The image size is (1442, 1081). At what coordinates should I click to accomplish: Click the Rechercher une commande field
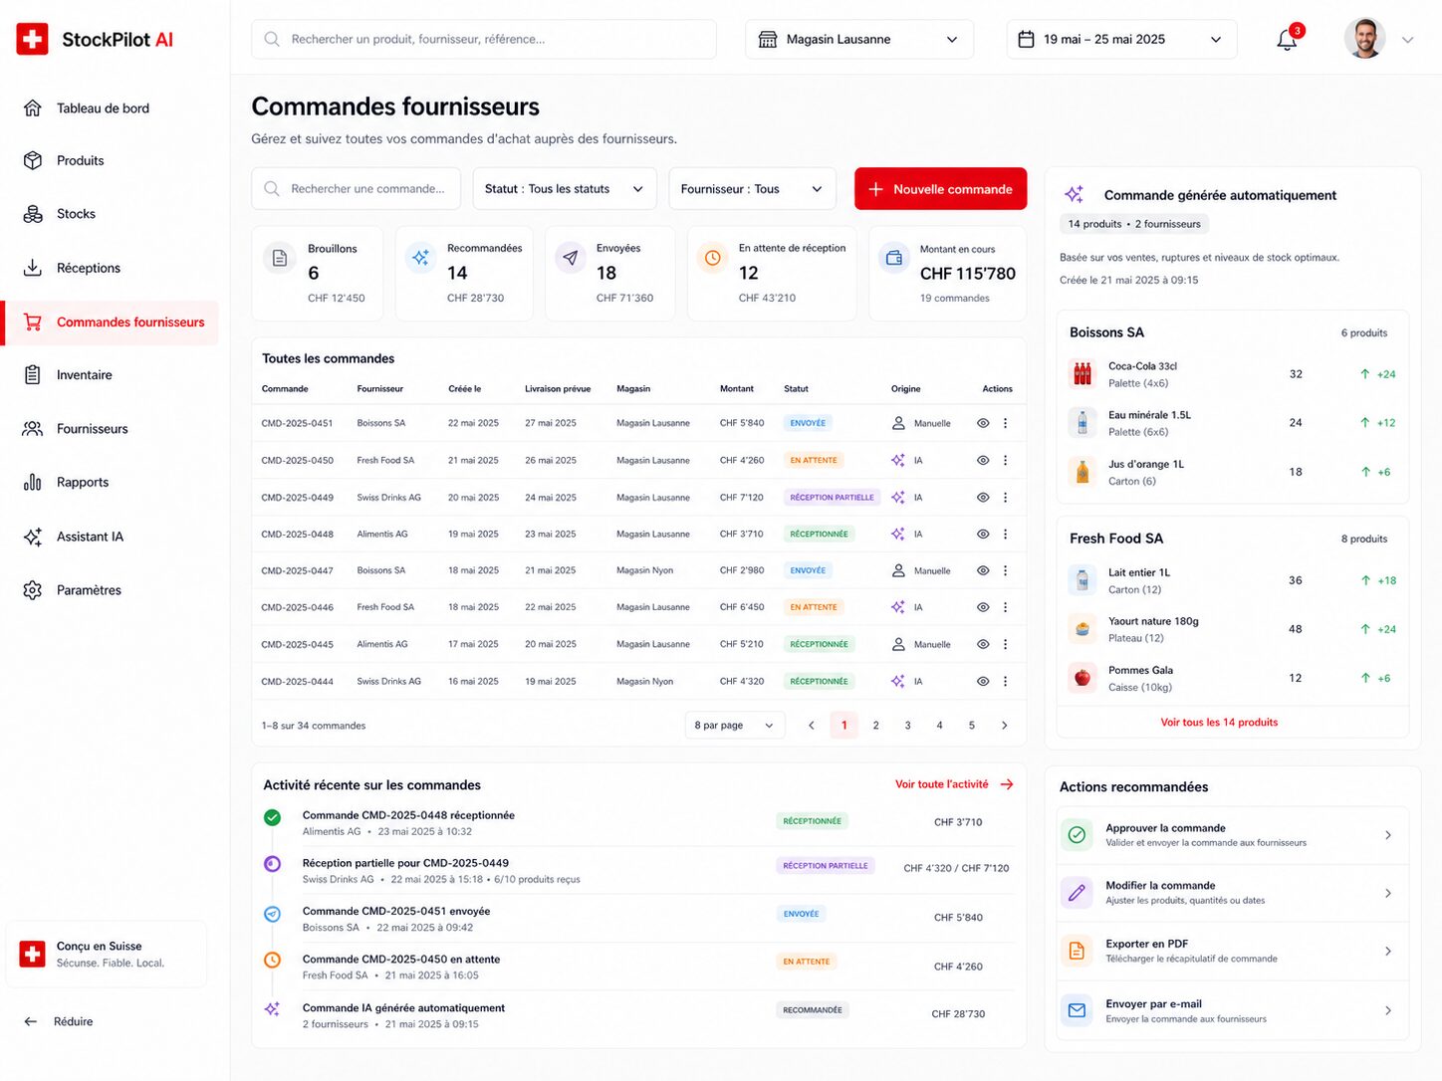click(x=357, y=188)
